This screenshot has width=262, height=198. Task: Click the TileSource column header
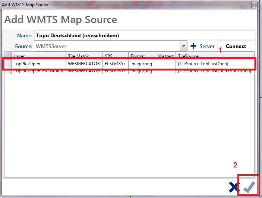point(214,56)
